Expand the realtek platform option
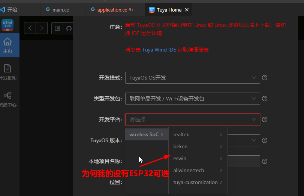This screenshot has width=304, height=196. (x=198, y=134)
